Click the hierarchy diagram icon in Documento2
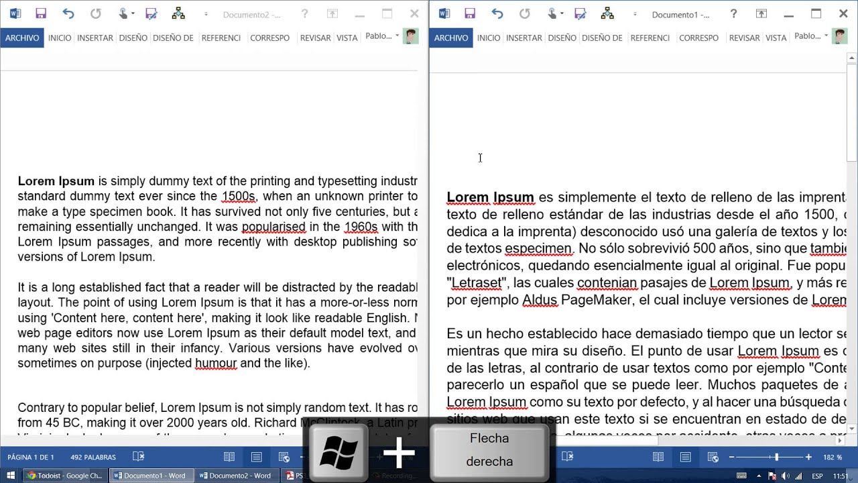This screenshot has height=483, width=858. (178, 13)
